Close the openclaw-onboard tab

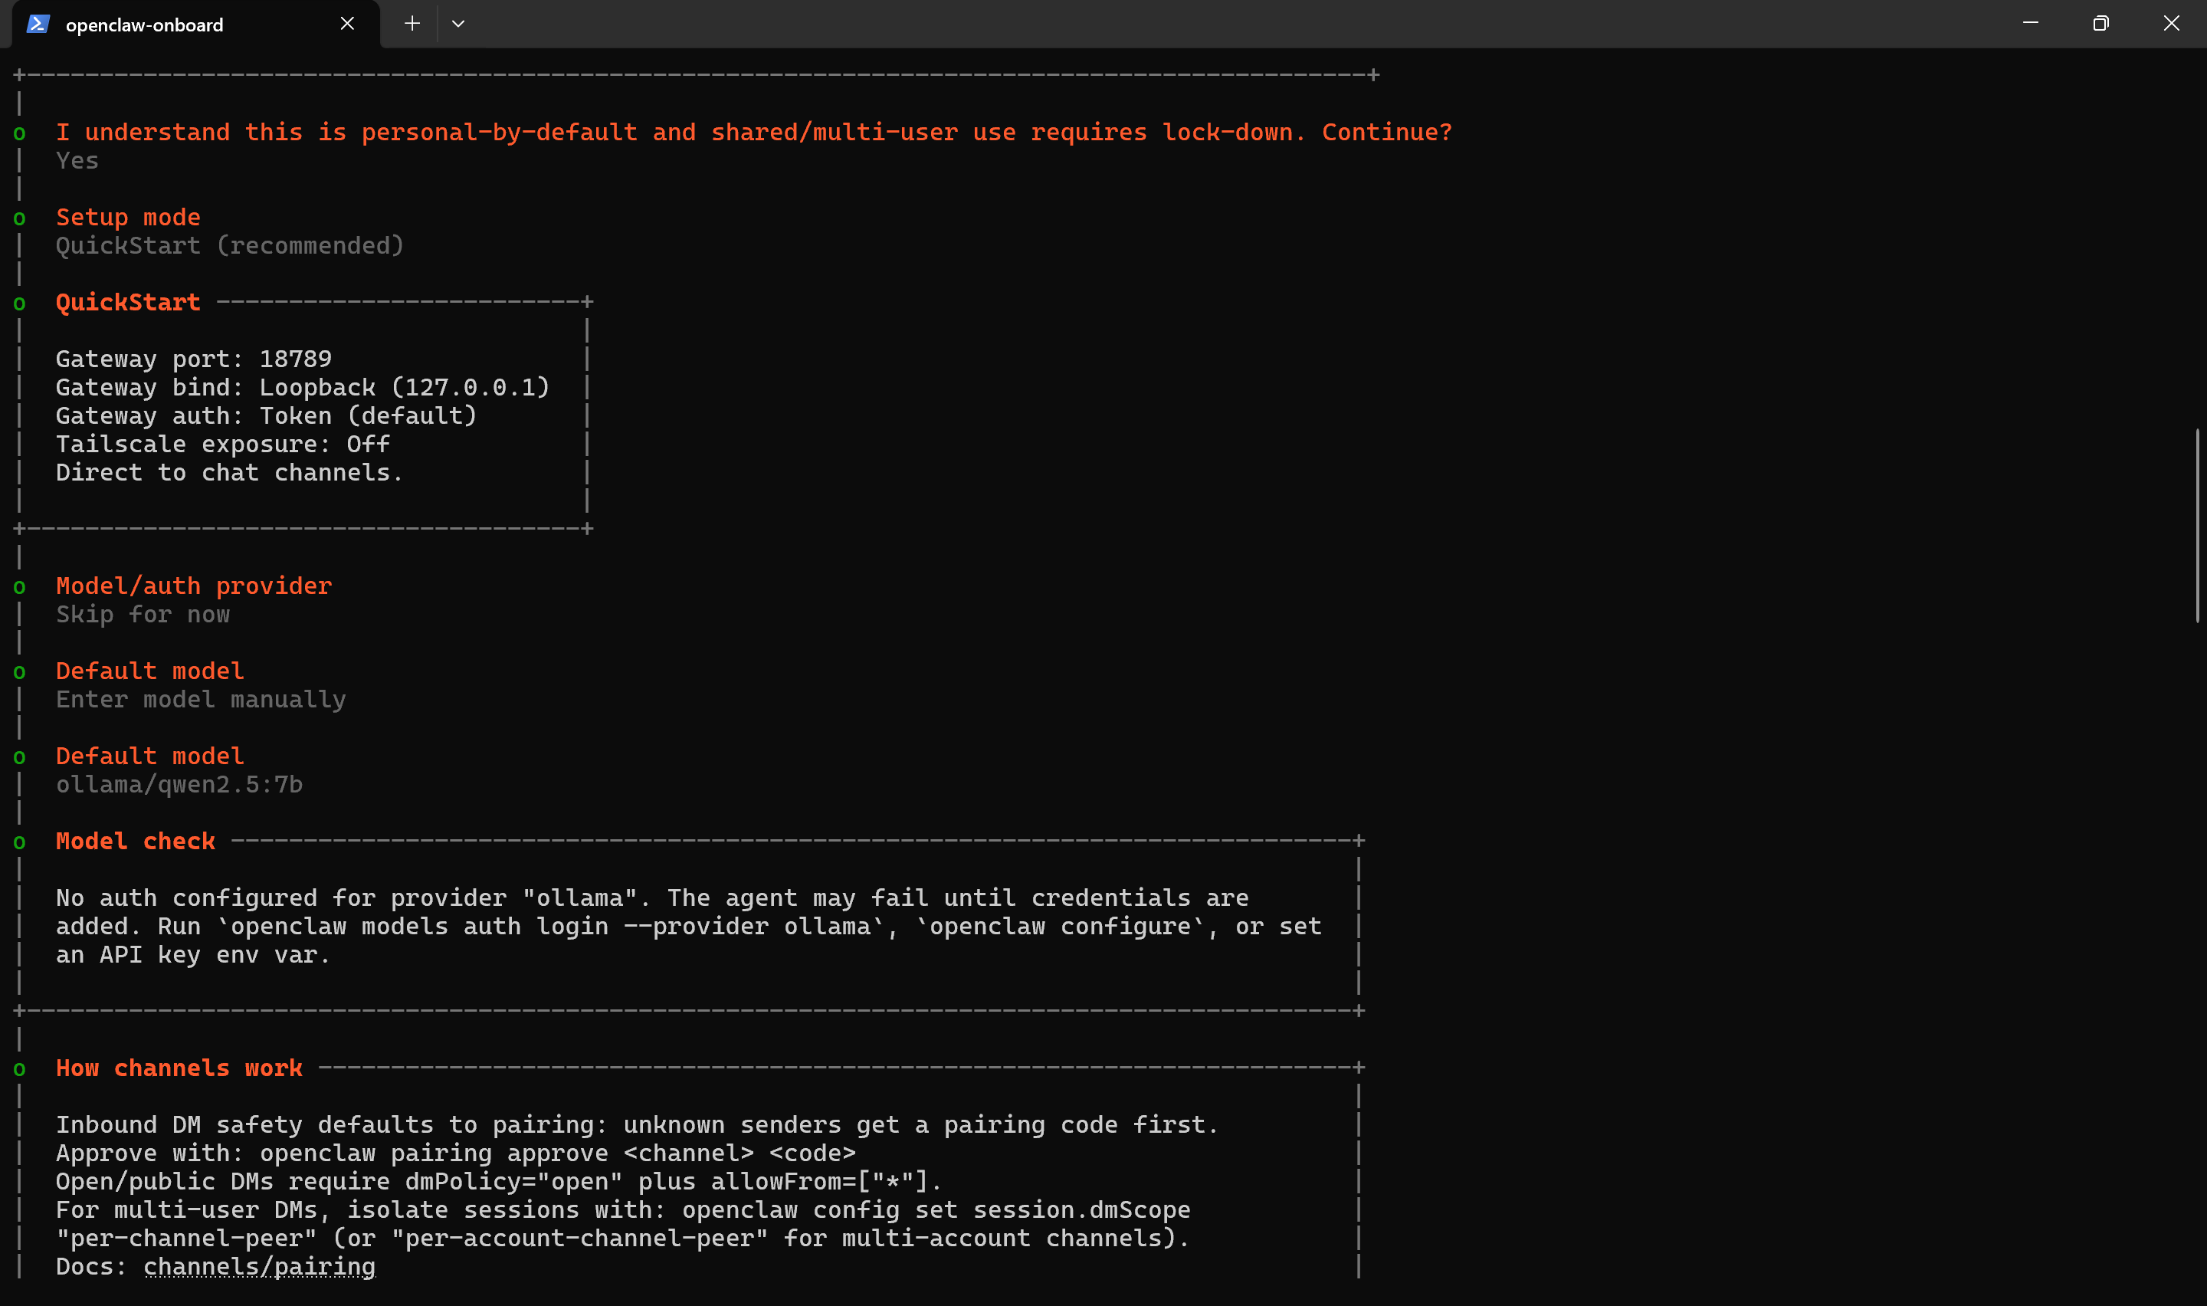point(347,24)
